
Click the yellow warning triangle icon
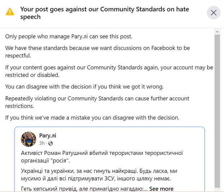(10, 12)
